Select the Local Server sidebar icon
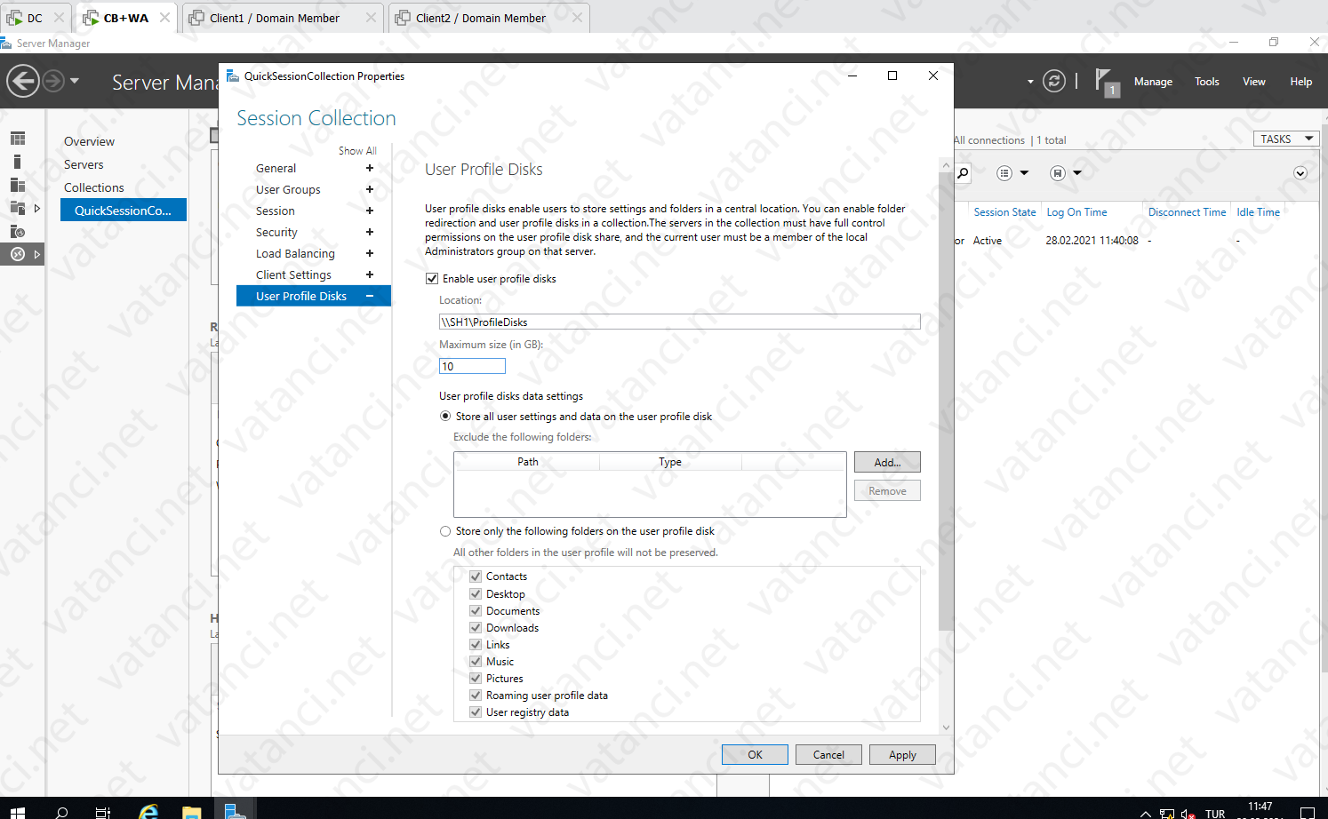The height and width of the screenshot is (819, 1328). pos(20,162)
